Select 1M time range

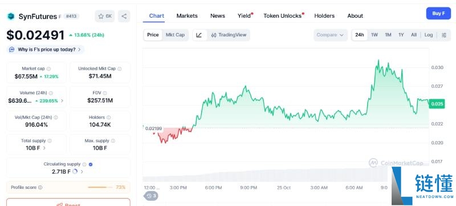click(x=388, y=35)
